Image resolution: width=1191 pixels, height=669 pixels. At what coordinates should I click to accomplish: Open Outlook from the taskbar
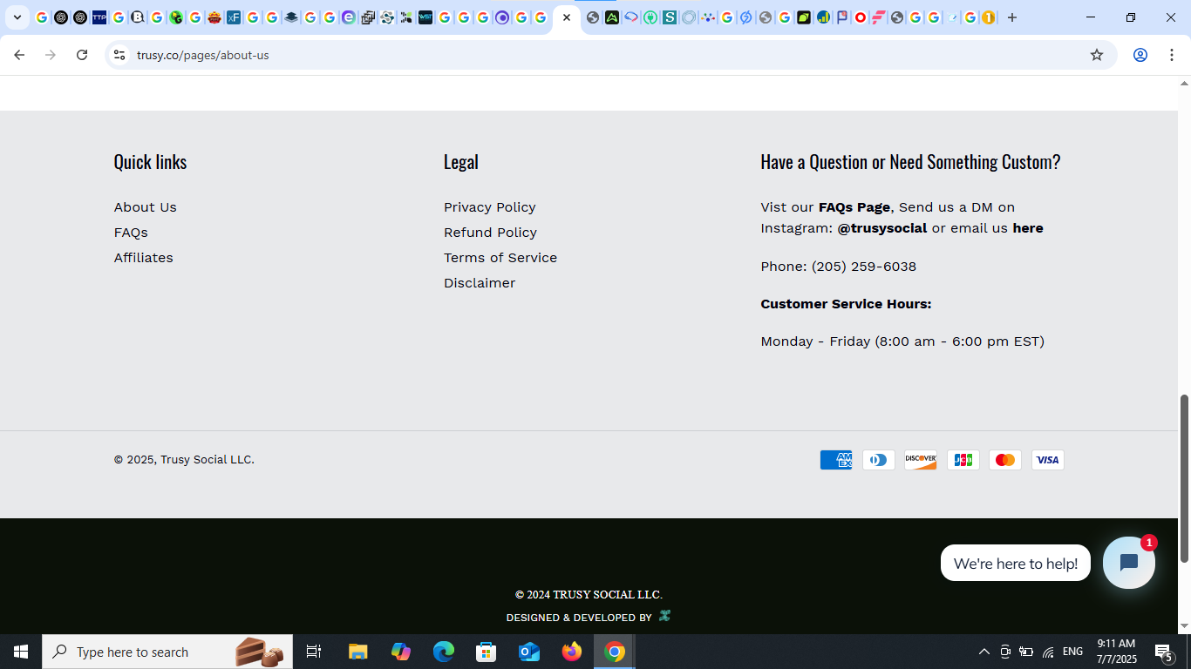(x=528, y=652)
